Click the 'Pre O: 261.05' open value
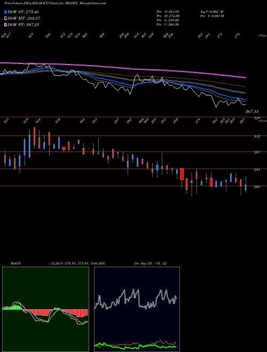The width and height of the screenshot is (267, 352). [168, 11]
